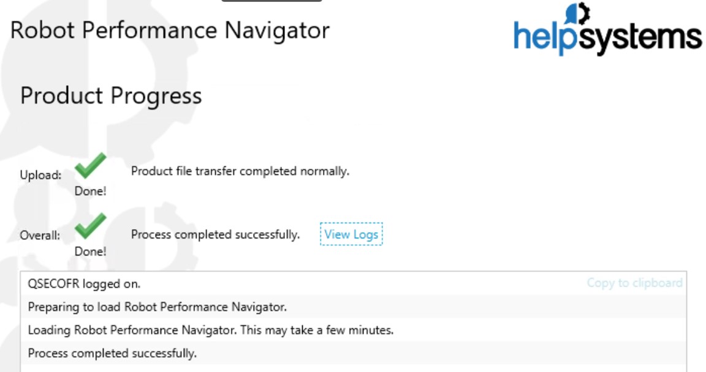Select 'Preparing to load Robot Performance Navigator' line

coord(158,307)
